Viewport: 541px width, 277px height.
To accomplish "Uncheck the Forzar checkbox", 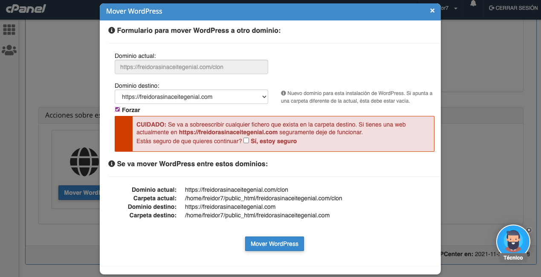I will tap(118, 110).
